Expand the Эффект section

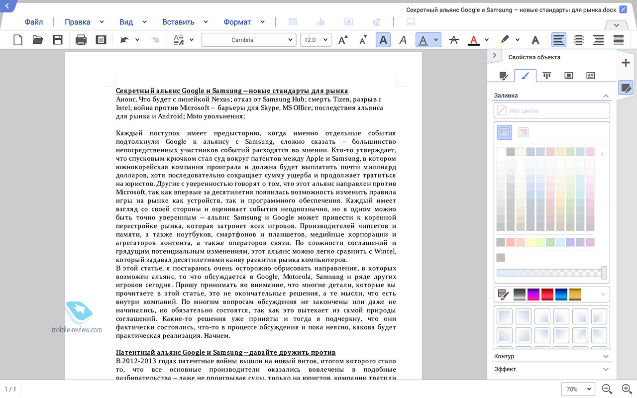pyautogui.click(x=606, y=369)
